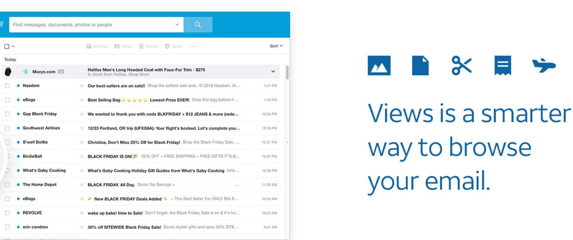Screen dimensions: 573x240
Task: Open the Macys.com sponsored message
Action: click(x=141, y=72)
